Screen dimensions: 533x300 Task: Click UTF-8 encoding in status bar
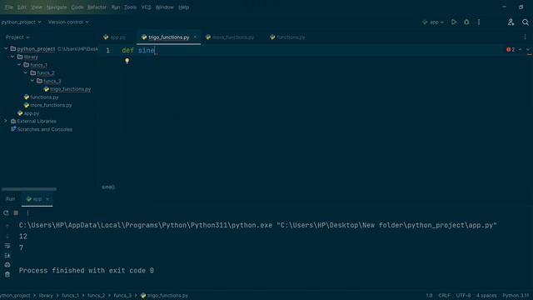[x=463, y=296]
